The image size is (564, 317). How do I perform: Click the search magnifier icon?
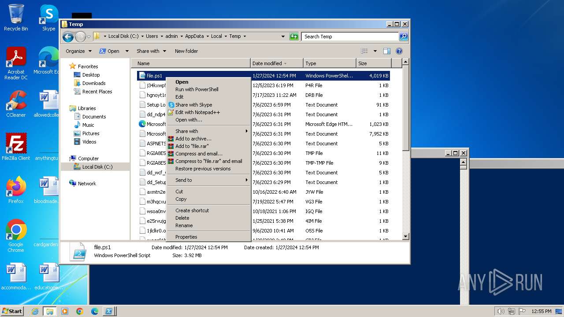pyautogui.click(x=403, y=37)
